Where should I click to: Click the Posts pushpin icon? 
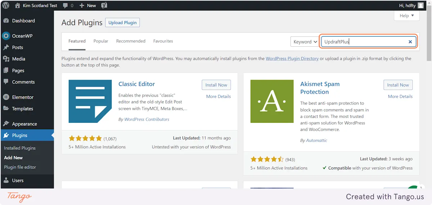coord(6,47)
